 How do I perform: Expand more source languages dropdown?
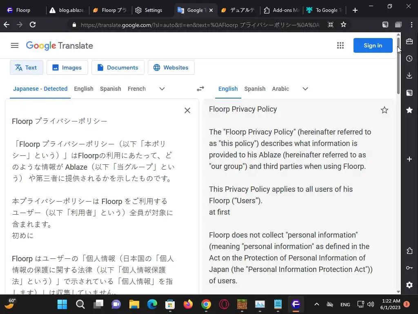point(162,89)
